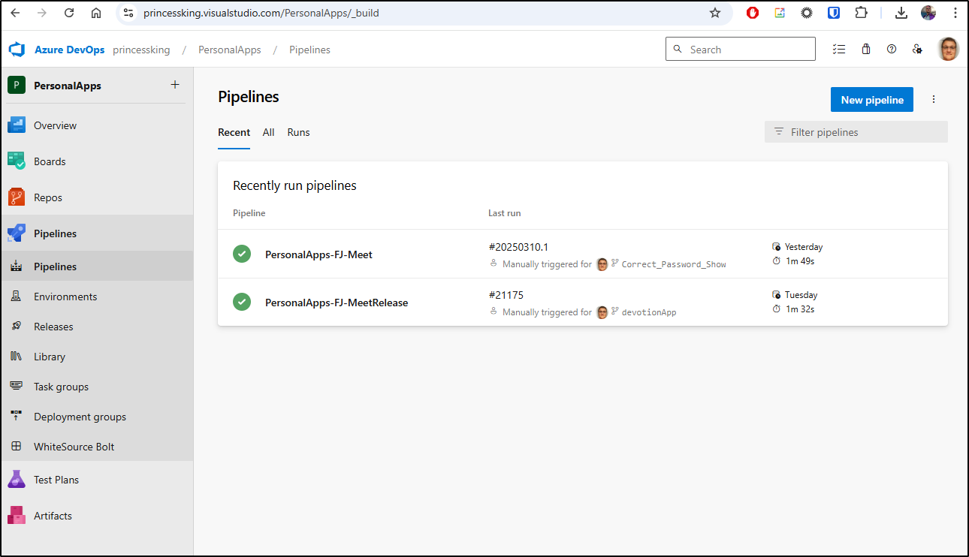Open the Chrome profile avatar
The height and width of the screenshot is (557, 969).
pyautogui.click(x=928, y=13)
